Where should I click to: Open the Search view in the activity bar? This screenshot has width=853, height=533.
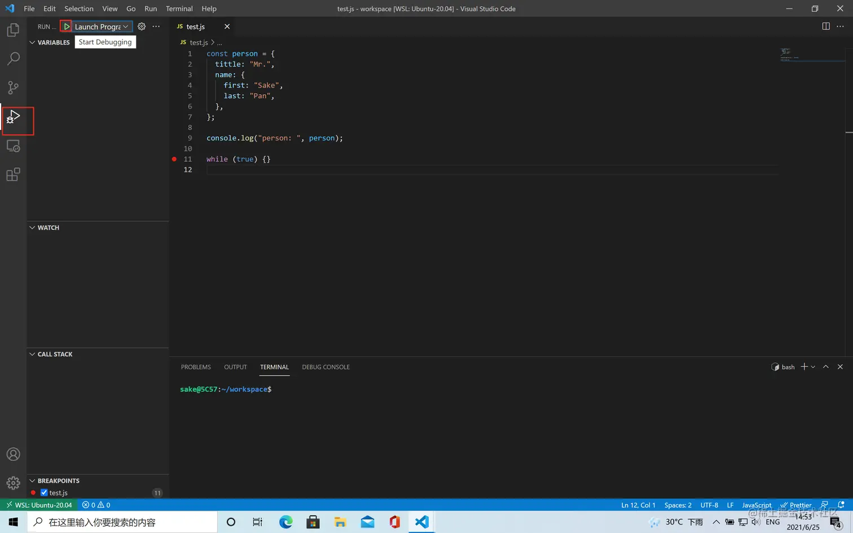pyautogui.click(x=13, y=59)
